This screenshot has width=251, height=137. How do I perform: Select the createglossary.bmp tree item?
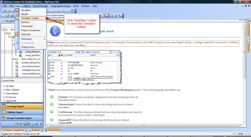[x=31, y=70]
